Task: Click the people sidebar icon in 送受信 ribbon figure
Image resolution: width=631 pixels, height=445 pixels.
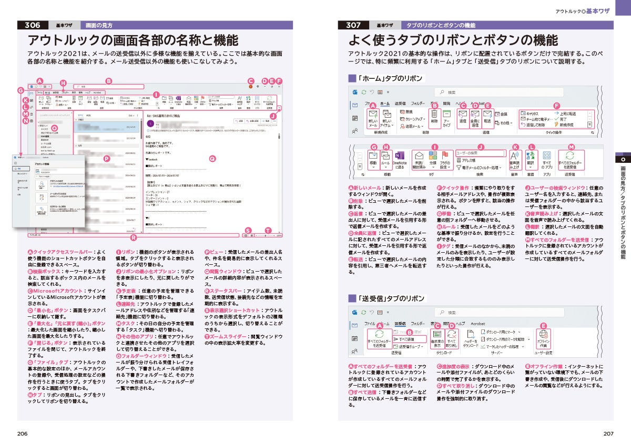Action: [355, 350]
